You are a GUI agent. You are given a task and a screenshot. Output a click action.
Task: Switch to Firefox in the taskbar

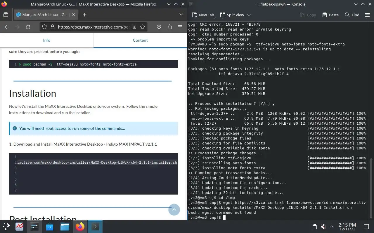[x=80, y=227]
